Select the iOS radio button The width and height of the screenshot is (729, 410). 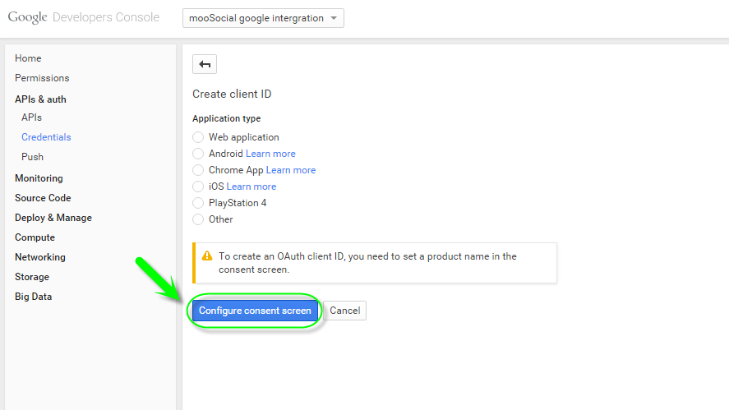click(x=198, y=187)
